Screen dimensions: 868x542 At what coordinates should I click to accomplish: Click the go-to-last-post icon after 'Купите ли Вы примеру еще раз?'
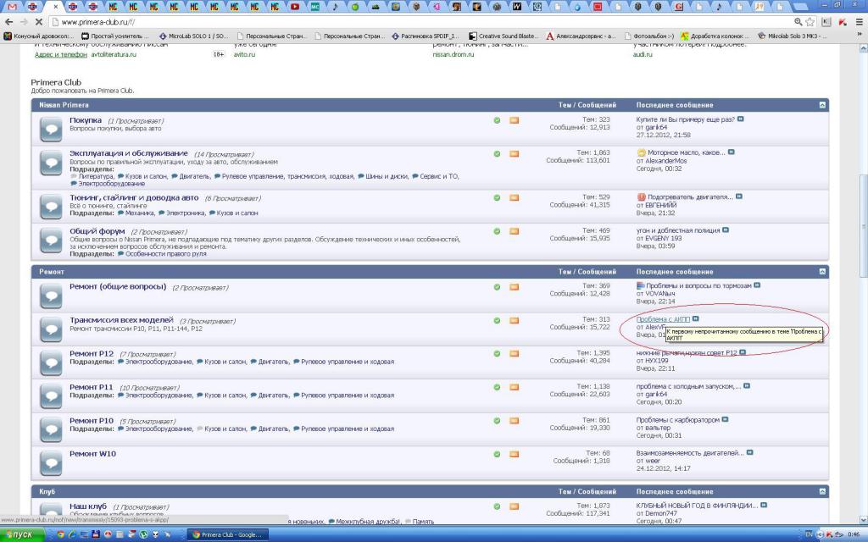[x=741, y=119]
